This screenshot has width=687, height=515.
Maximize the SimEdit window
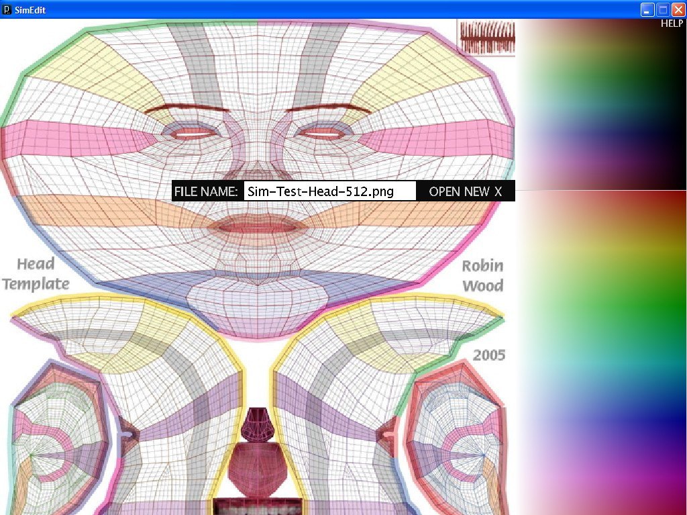(663, 9)
